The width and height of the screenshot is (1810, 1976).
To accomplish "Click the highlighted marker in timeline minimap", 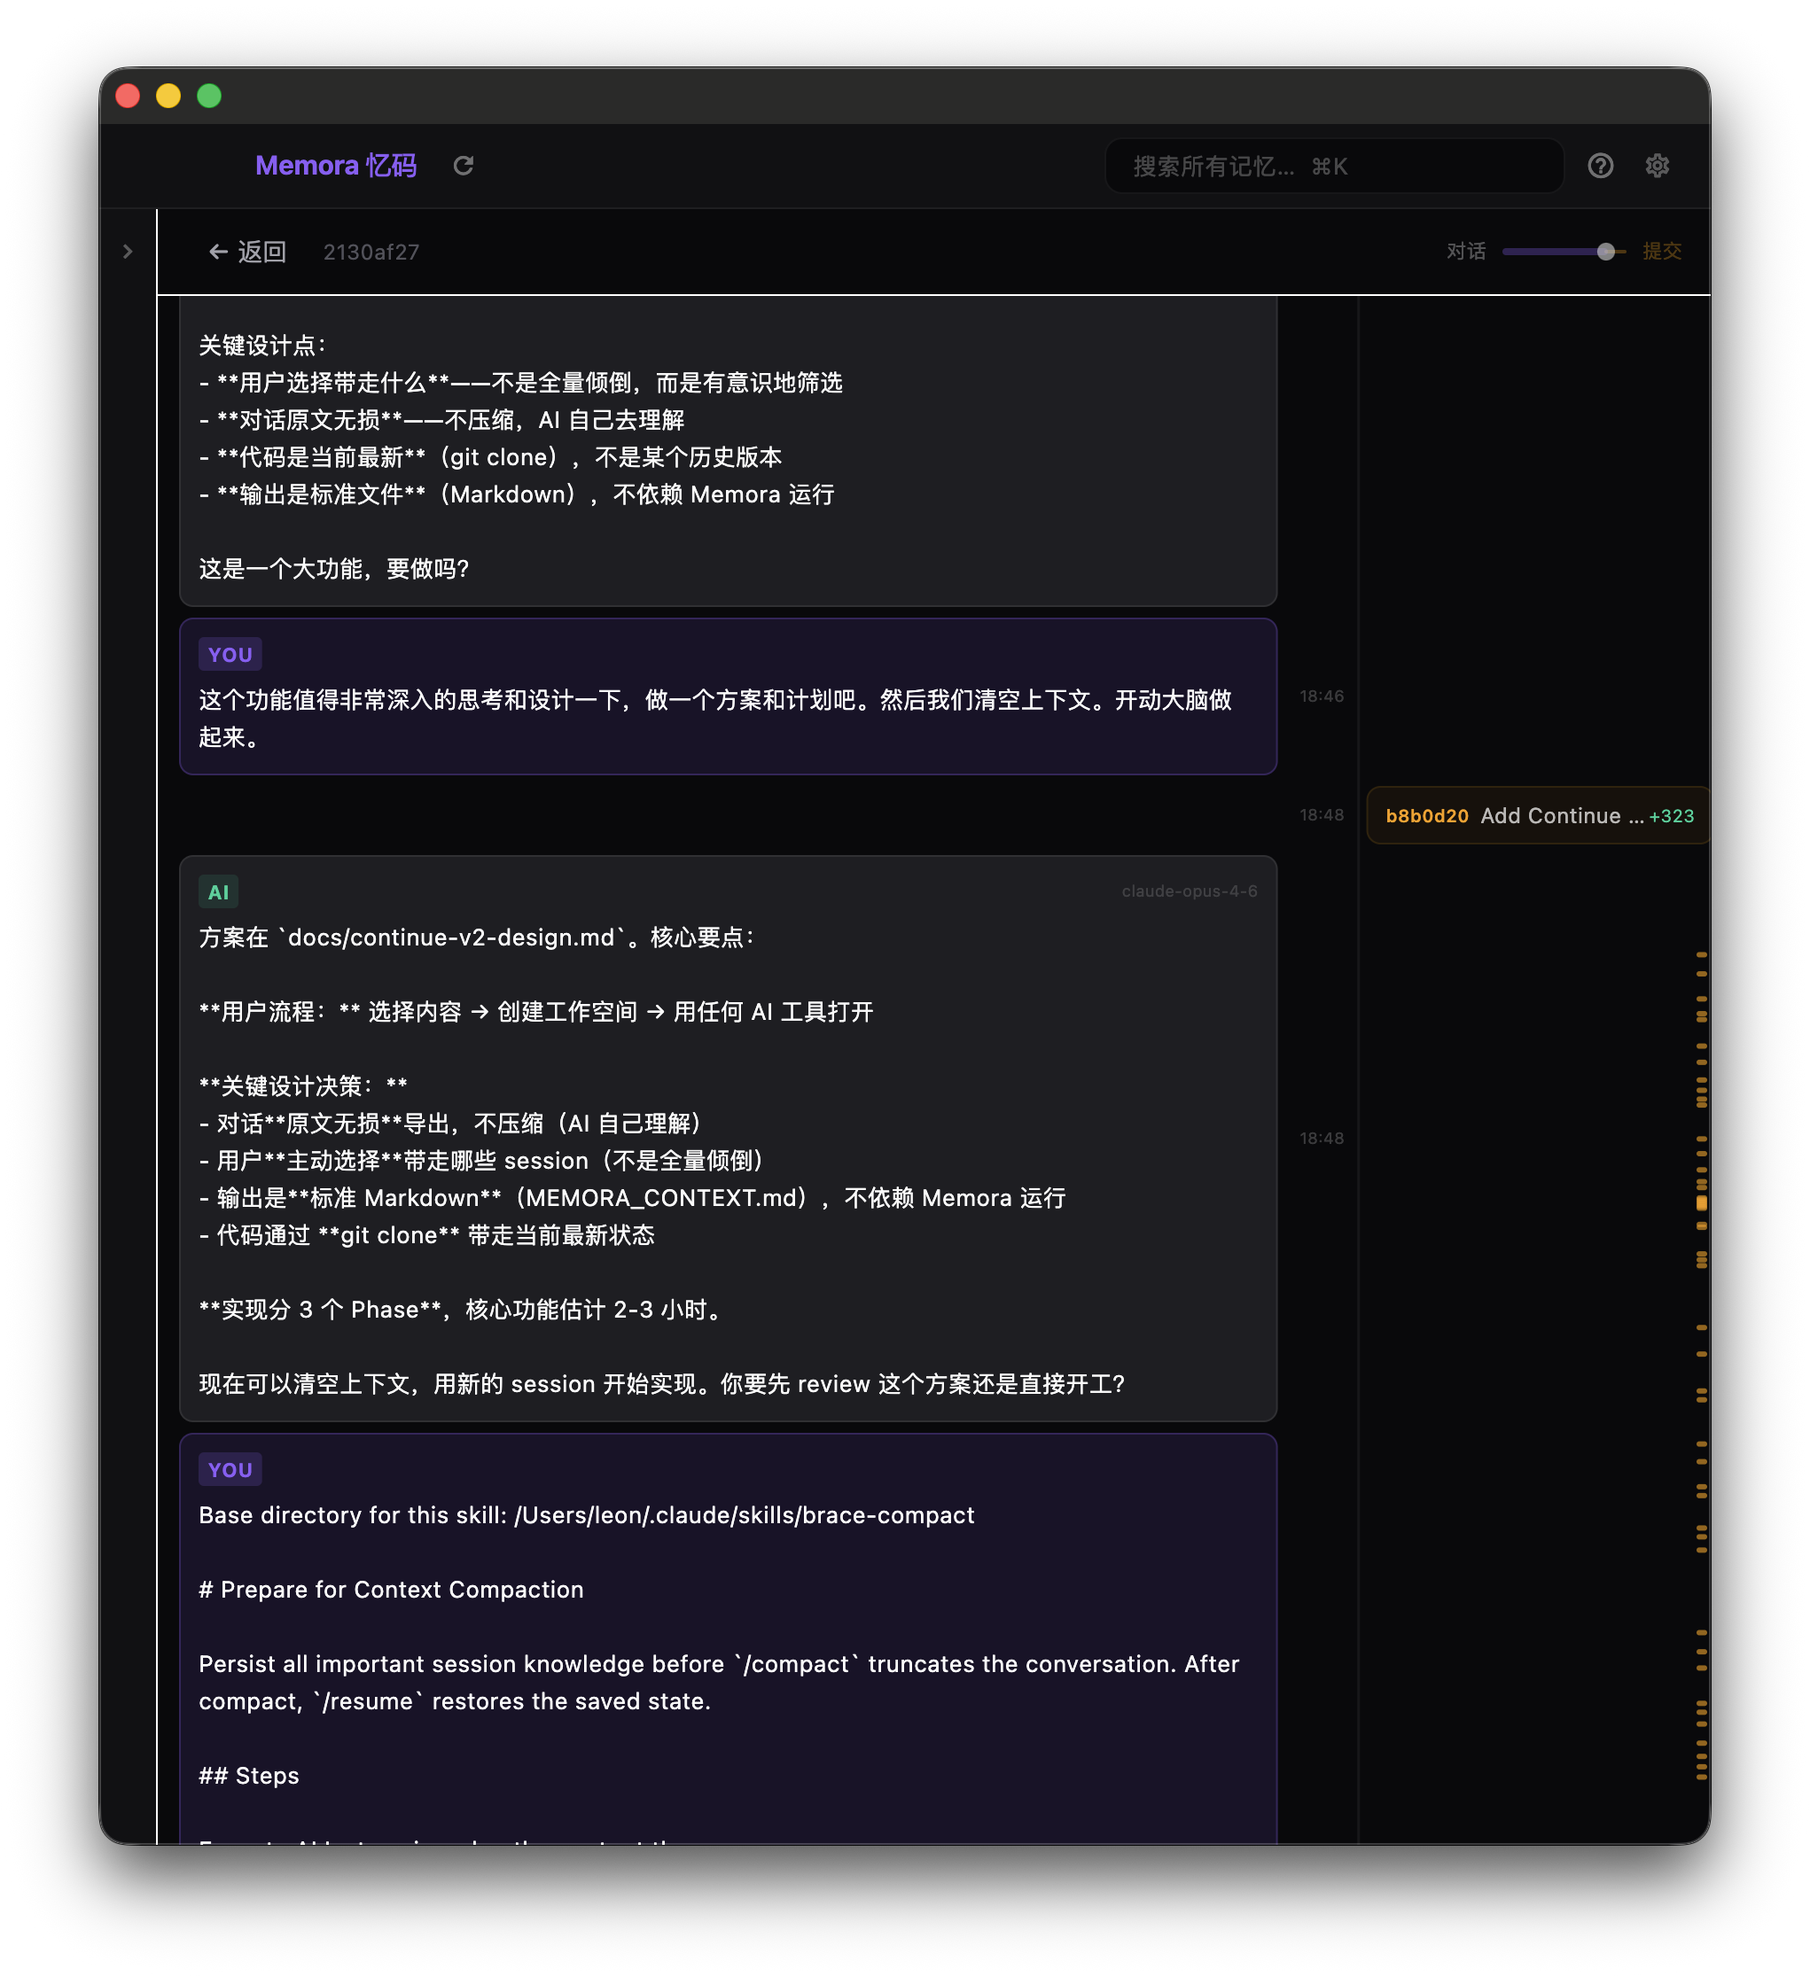I will (x=1700, y=1202).
